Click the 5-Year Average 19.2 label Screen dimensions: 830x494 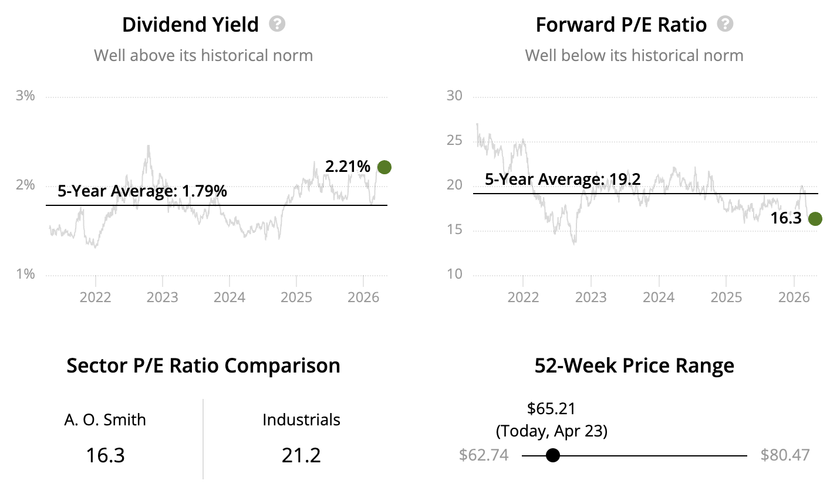coord(562,179)
